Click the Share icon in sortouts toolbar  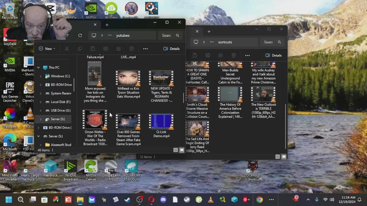click(221, 55)
